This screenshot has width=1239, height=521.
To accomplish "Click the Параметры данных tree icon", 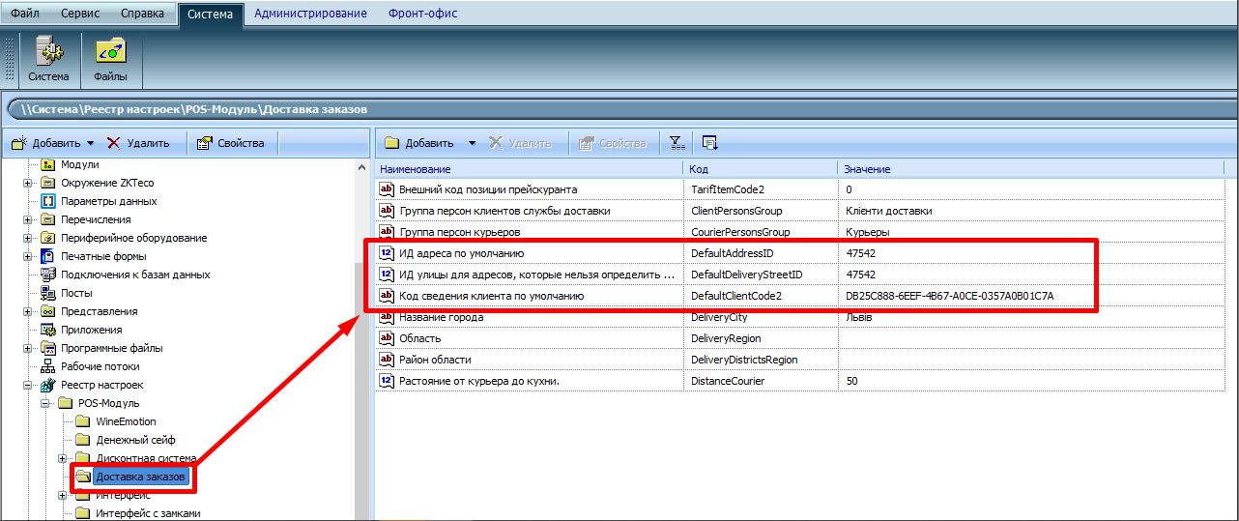I will [x=47, y=201].
